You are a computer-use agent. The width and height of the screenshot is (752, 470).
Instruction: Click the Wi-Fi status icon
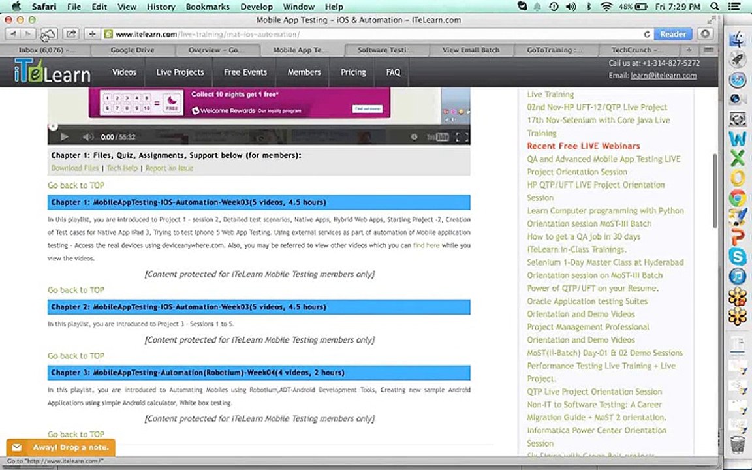[x=606, y=7]
